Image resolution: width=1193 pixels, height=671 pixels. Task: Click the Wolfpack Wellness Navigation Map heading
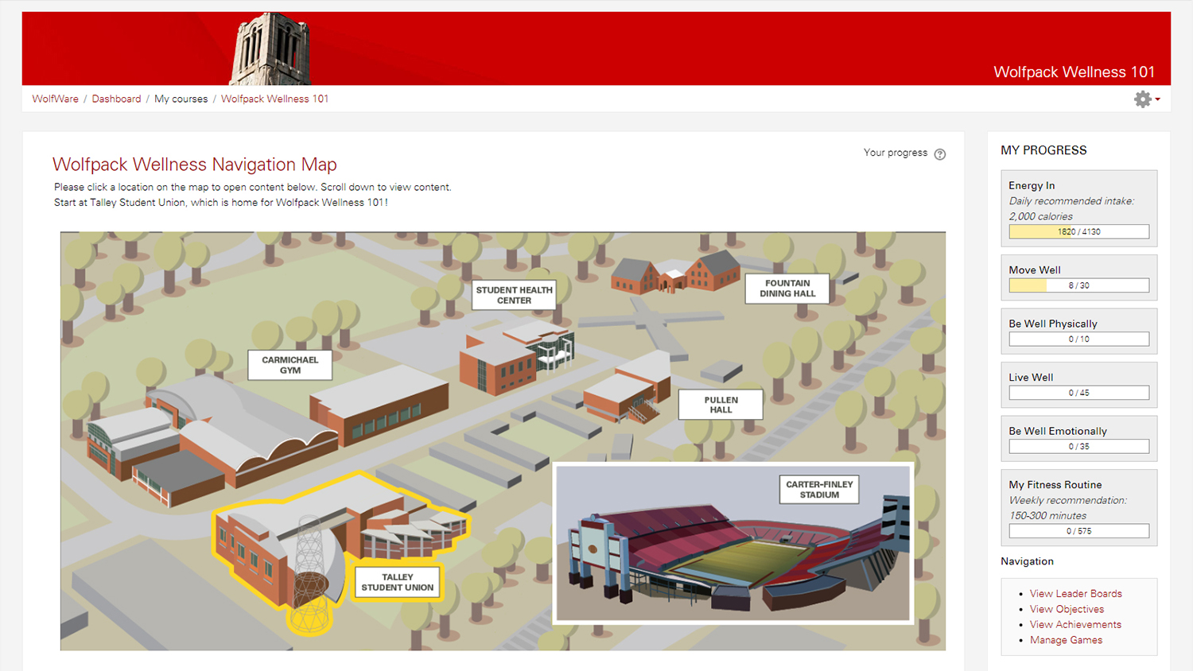pos(195,165)
